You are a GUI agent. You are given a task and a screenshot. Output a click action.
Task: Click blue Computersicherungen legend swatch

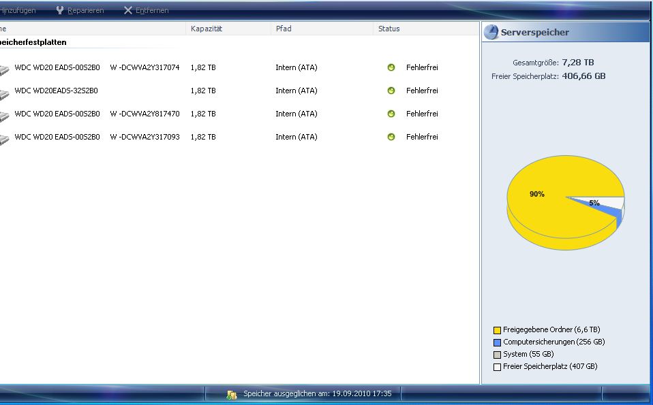[x=497, y=342]
